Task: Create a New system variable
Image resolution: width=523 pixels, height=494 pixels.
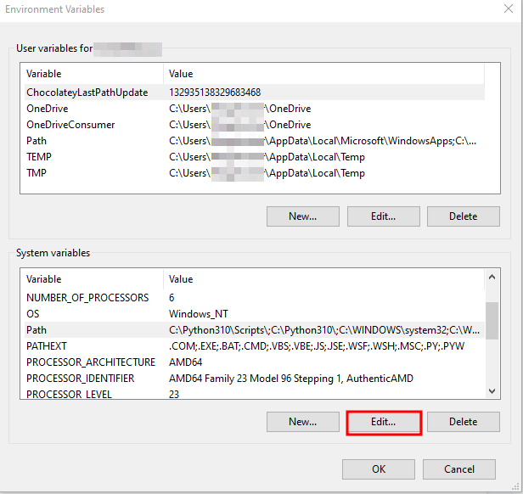Action: (x=302, y=422)
